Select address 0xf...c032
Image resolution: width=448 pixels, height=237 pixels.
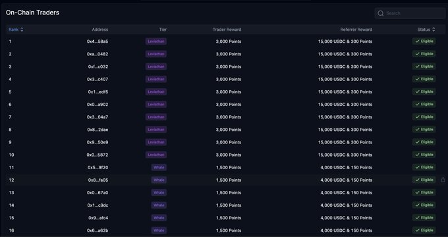(98, 66)
